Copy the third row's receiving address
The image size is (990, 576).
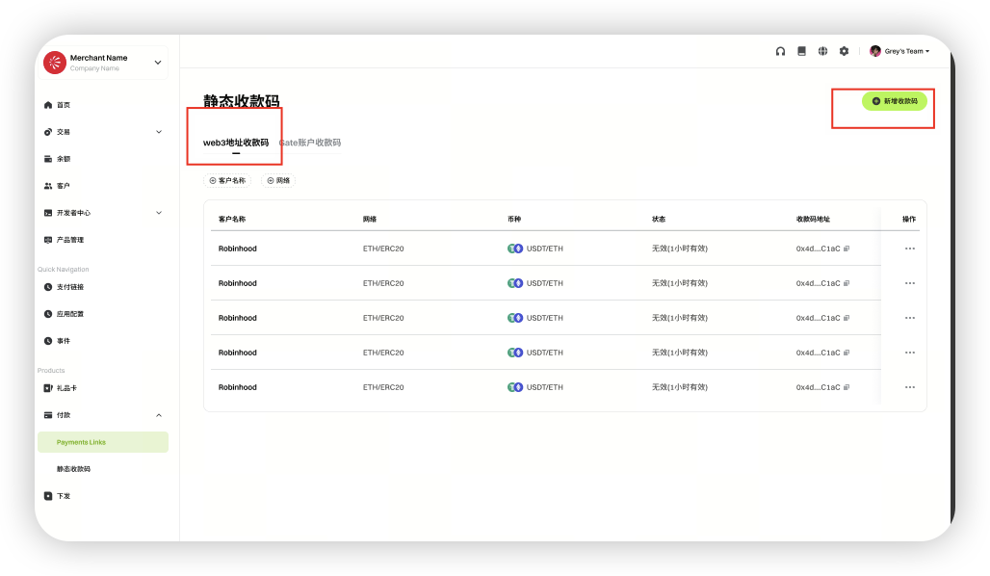(x=847, y=318)
